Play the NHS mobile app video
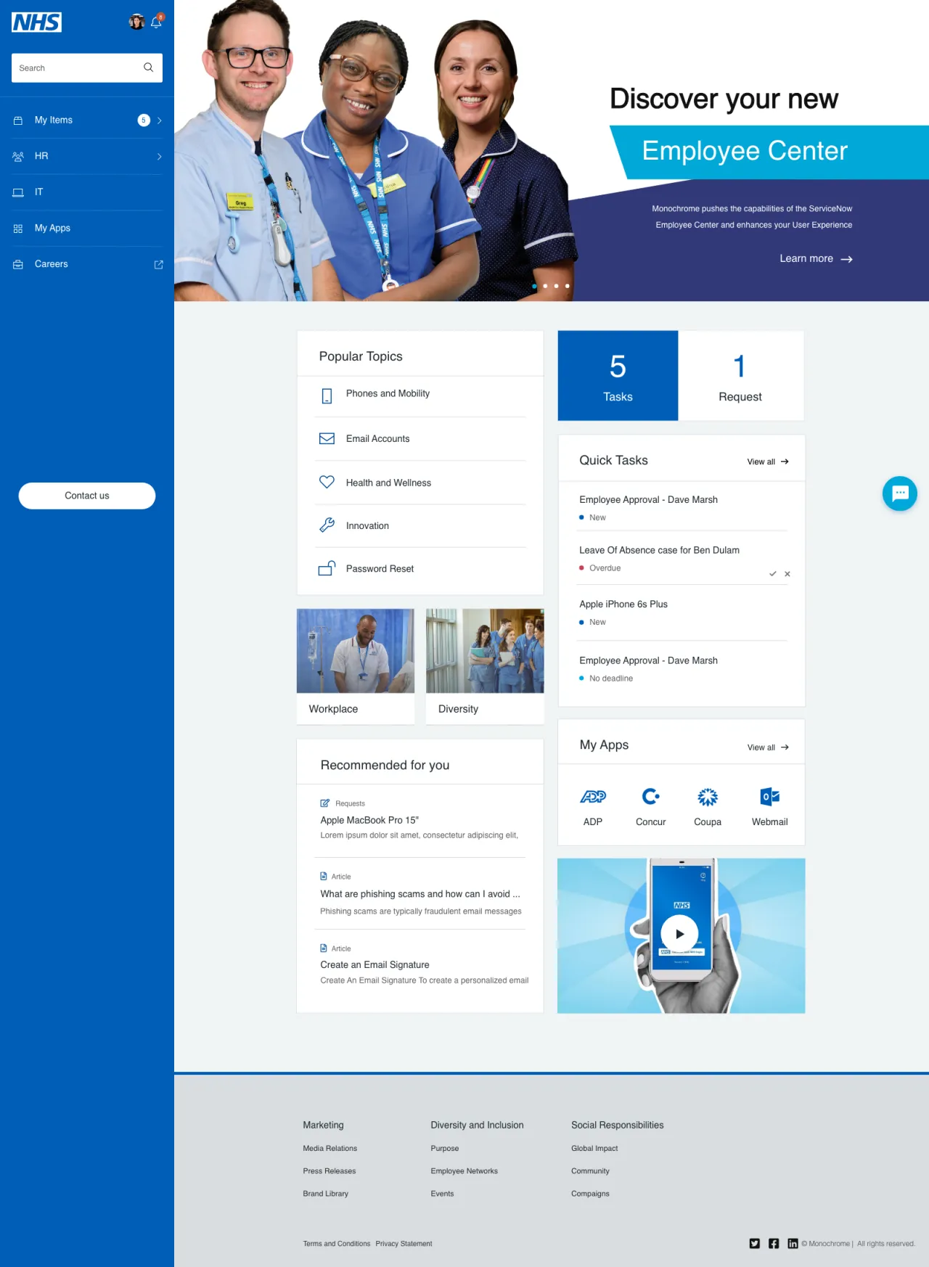The image size is (929, 1267). pyautogui.click(x=679, y=934)
